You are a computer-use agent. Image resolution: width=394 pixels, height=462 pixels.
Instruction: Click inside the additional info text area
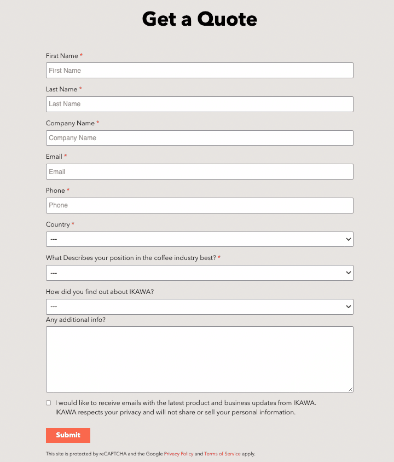[199, 359]
